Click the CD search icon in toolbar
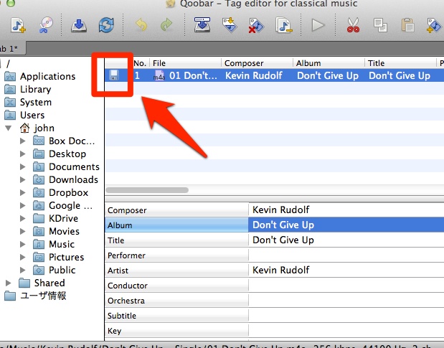The width and height of the screenshot is (444, 348). [x=46, y=25]
